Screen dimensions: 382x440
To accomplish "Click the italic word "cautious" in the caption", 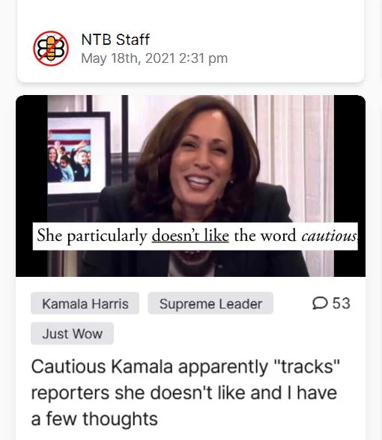I will point(329,236).
